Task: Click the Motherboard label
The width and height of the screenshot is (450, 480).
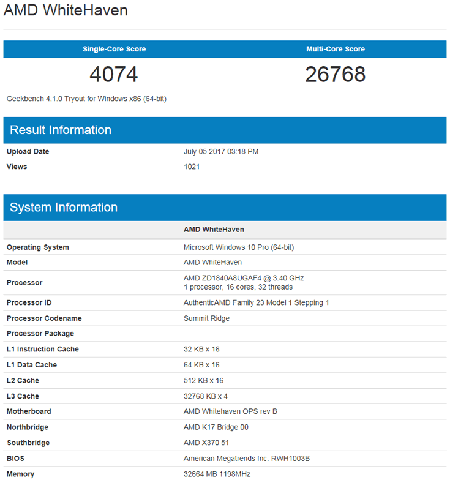Action: pyautogui.click(x=29, y=411)
